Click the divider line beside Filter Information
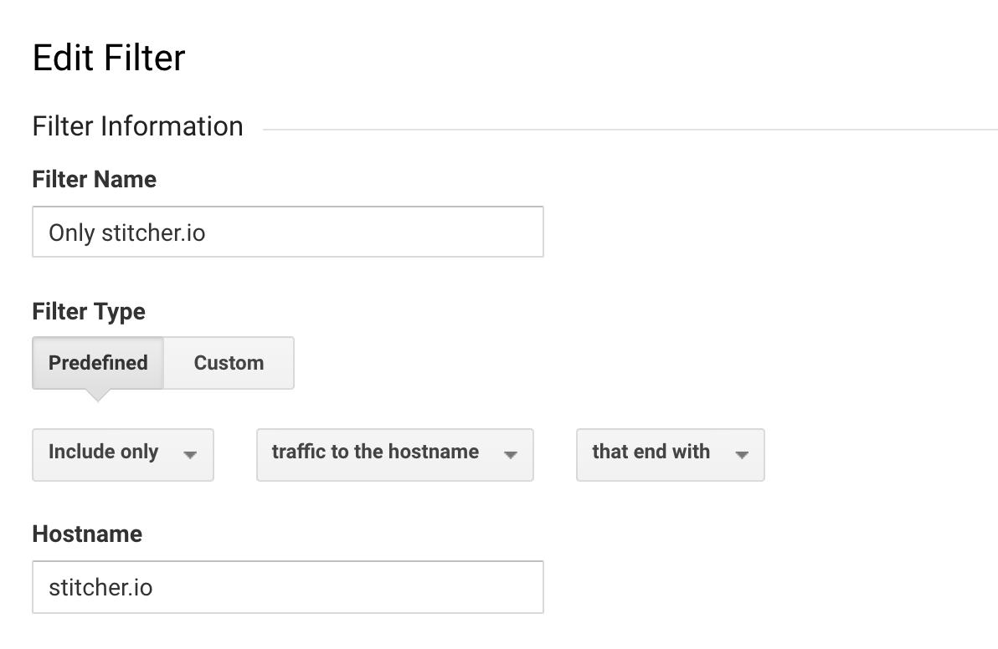The width and height of the screenshot is (998, 649). (628, 130)
